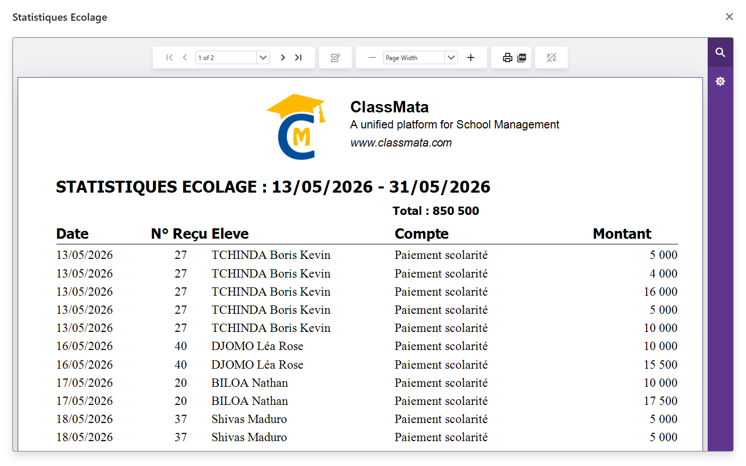Zoom out with the minus button
This screenshot has height=466, width=746.
click(x=372, y=57)
